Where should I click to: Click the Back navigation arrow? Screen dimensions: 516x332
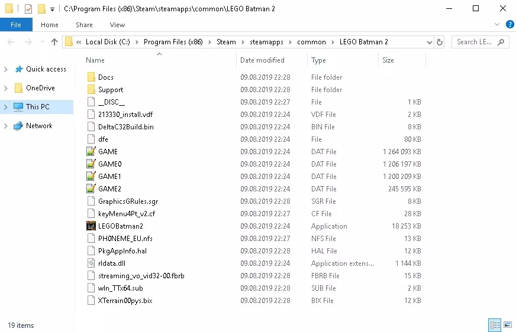point(11,42)
